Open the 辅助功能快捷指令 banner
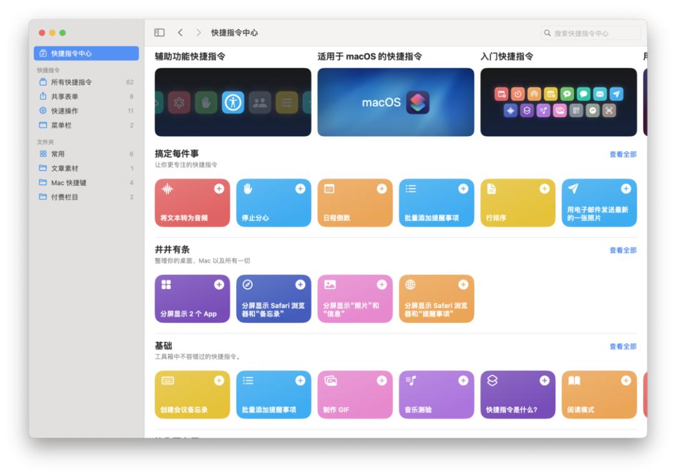The width and height of the screenshot is (676, 476). tap(233, 102)
